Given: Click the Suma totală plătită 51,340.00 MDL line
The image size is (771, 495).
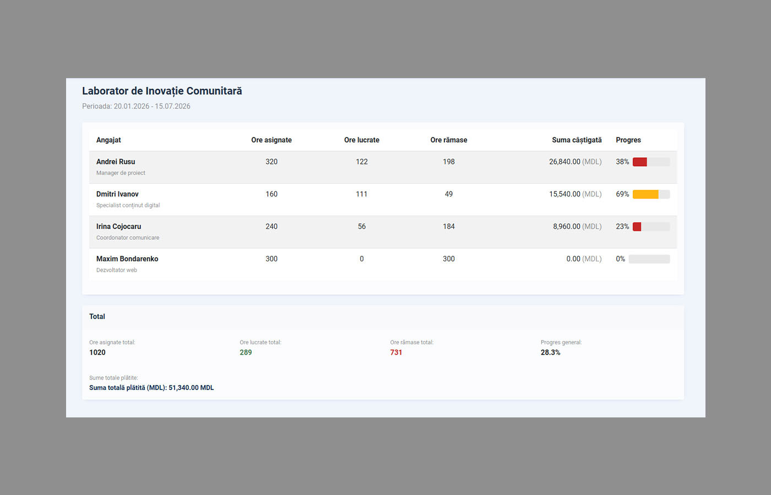Looking at the screenshot, I should pyautogui.click(x=151, y=388).
